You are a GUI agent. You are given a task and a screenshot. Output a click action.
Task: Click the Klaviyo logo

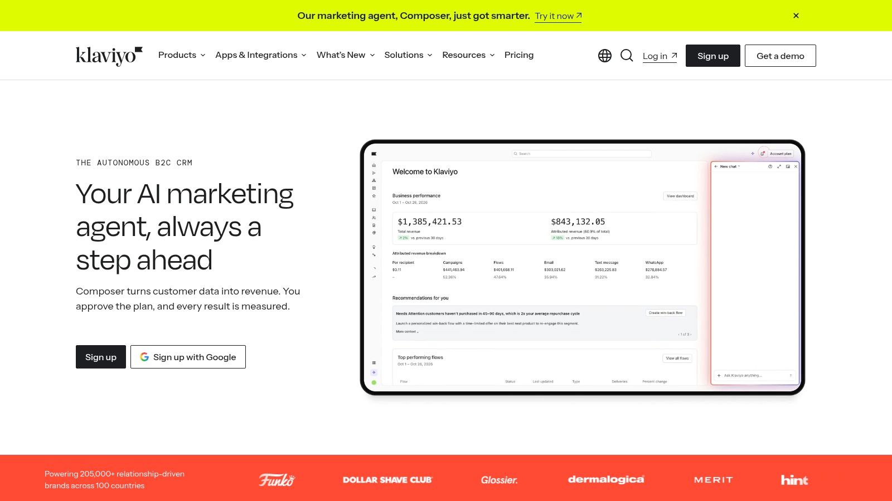[109, 56]
